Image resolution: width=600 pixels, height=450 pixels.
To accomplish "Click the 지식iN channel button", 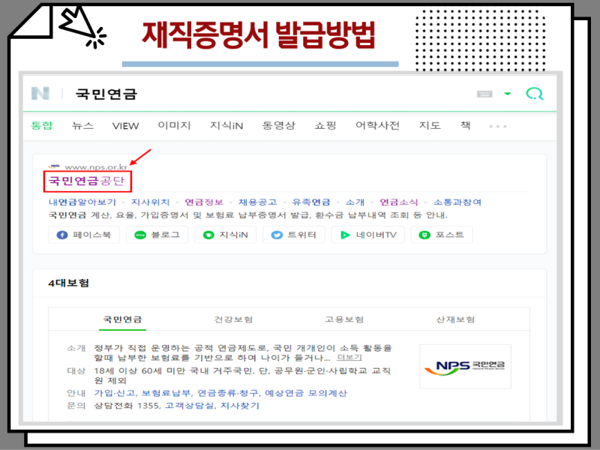I will 226,235.
